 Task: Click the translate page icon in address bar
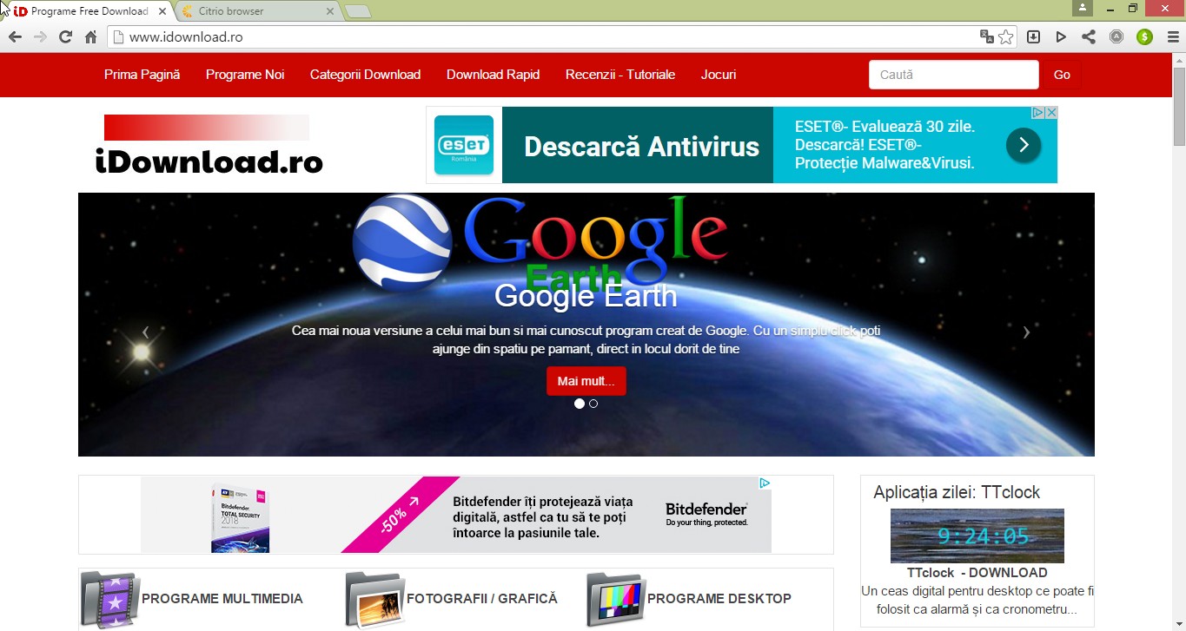(x=986, y=36)
